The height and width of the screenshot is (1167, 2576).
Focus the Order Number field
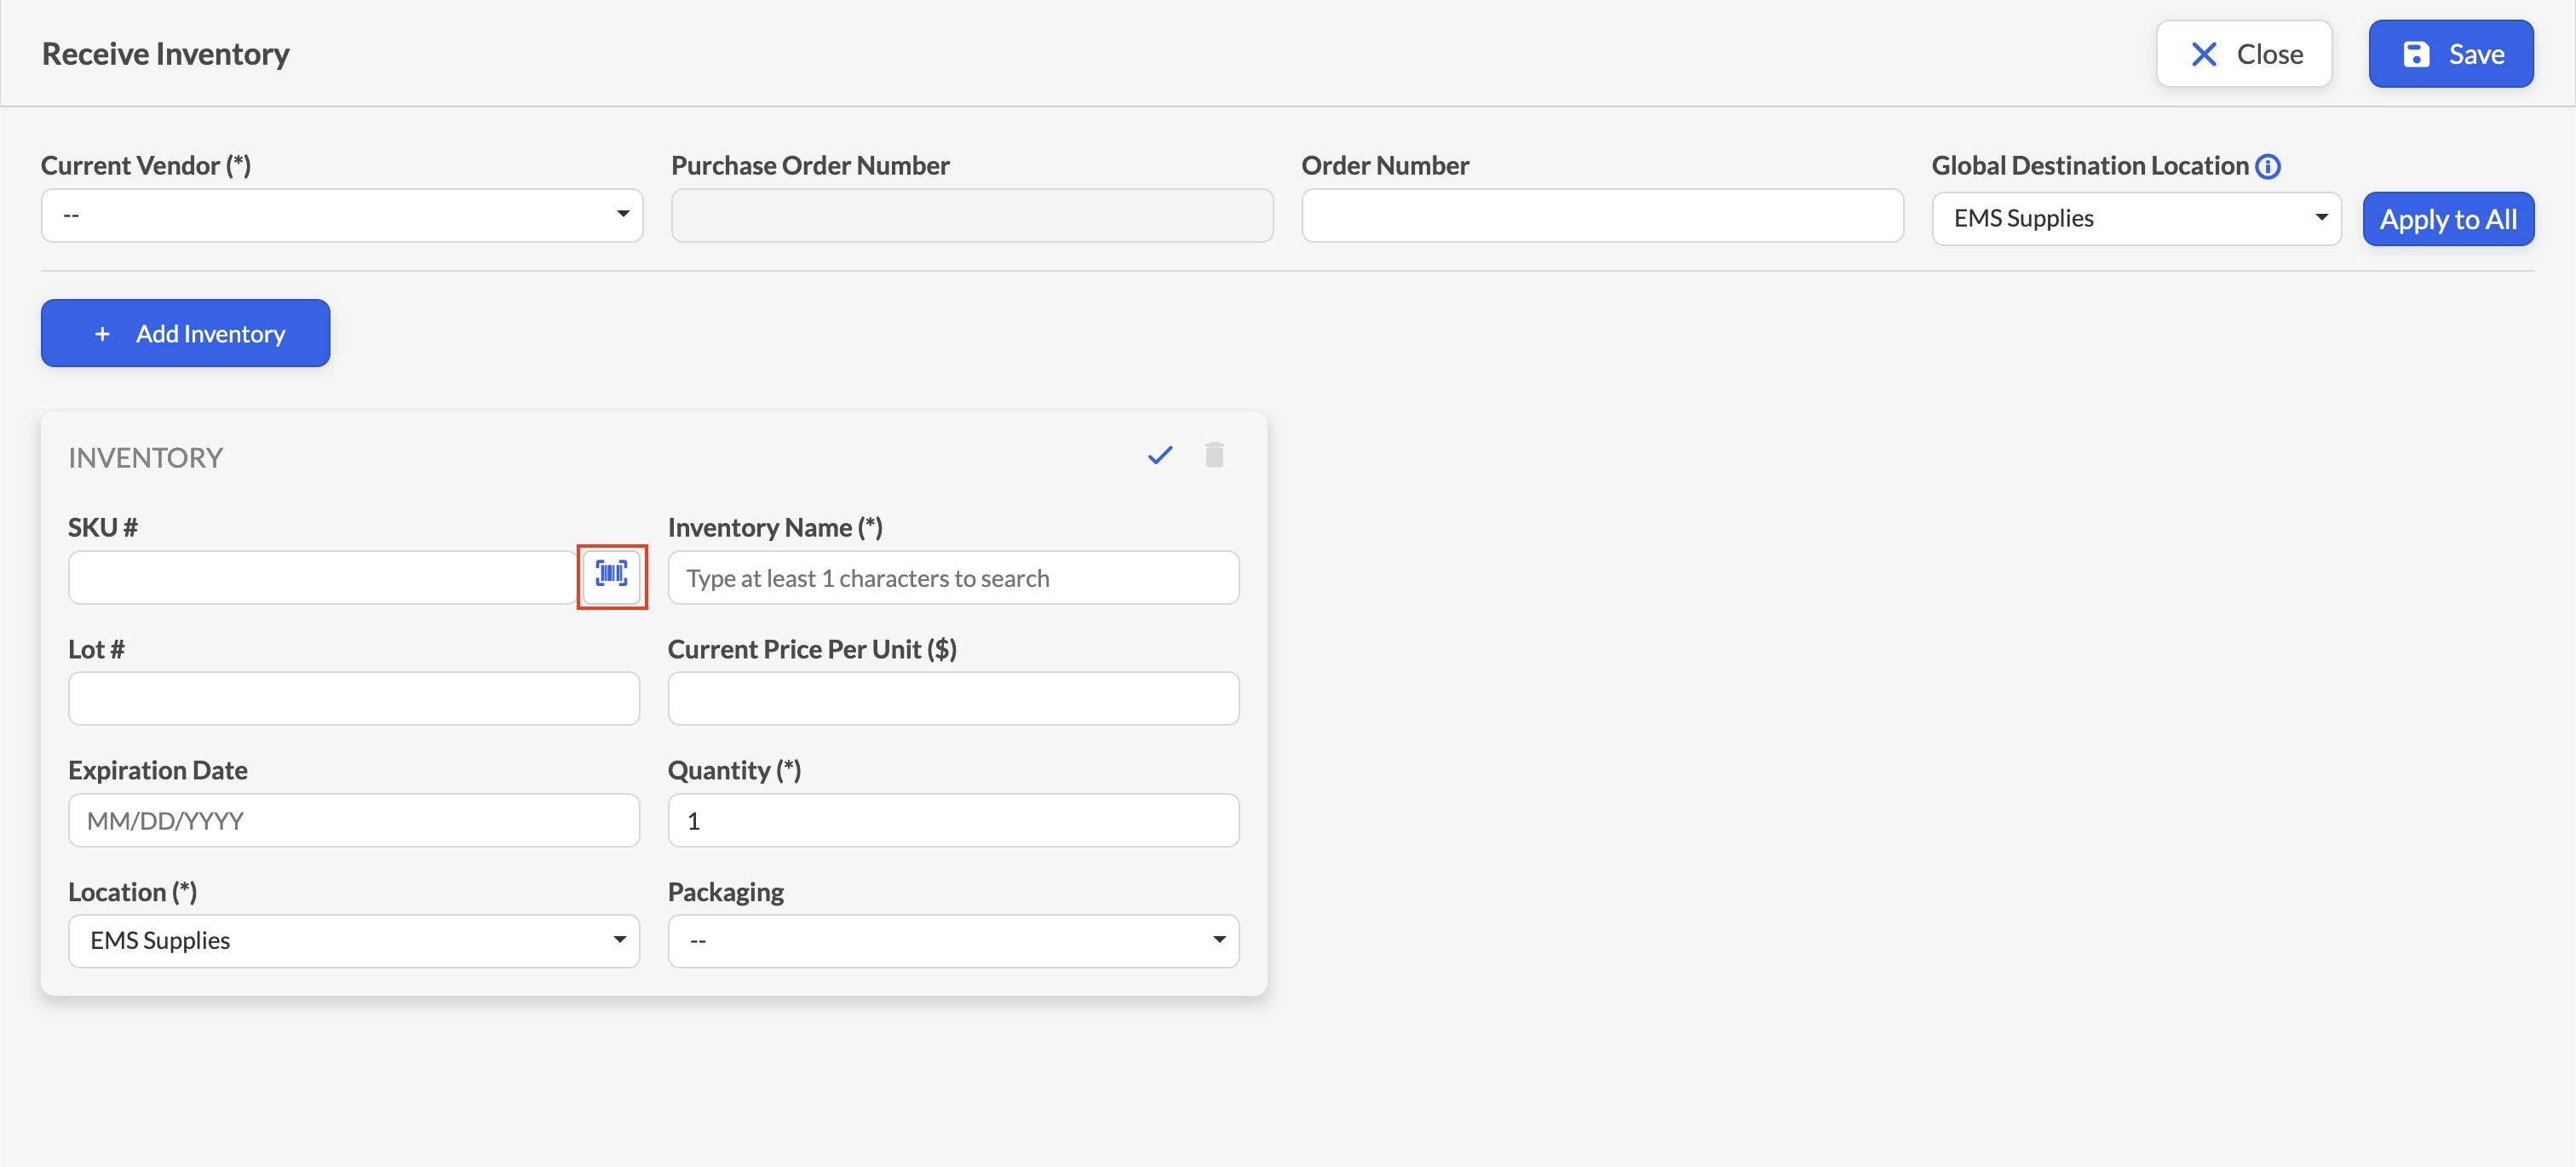pyautogui.click(x=1602, y=216)
